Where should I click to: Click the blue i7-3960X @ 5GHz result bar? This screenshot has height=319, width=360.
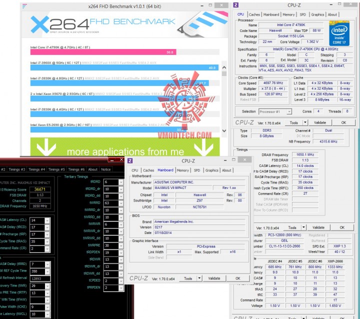coord(124,68)
